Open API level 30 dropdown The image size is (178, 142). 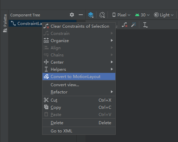click(x=142, y=15)
